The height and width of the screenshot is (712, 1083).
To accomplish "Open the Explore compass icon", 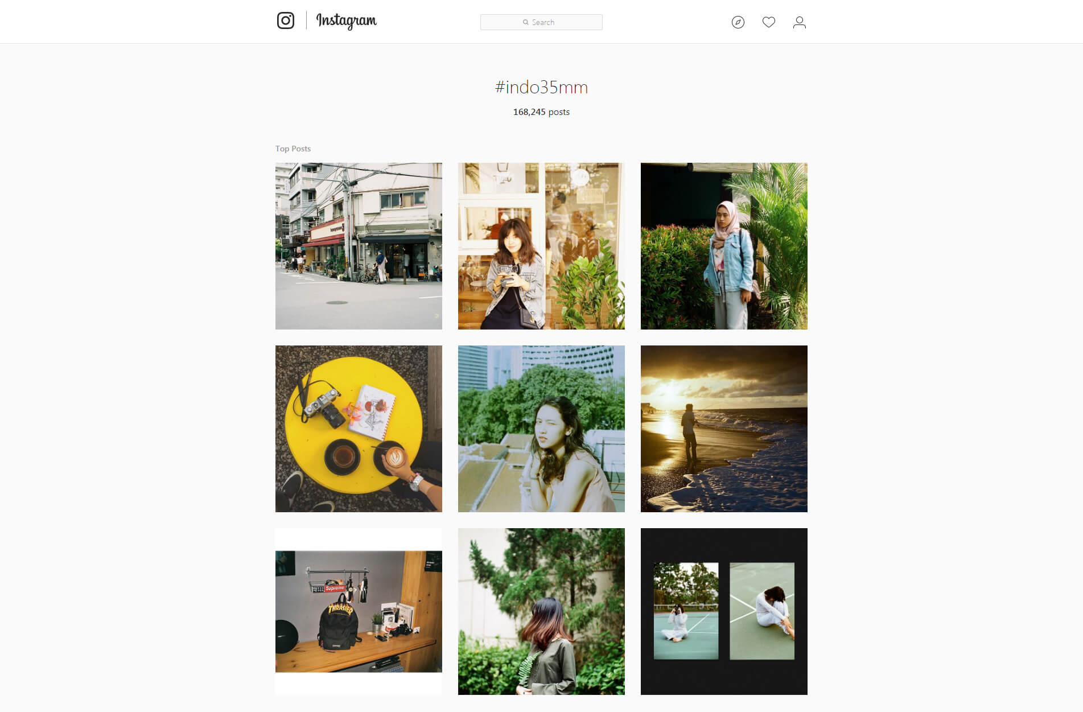I will tap(738, 22).
